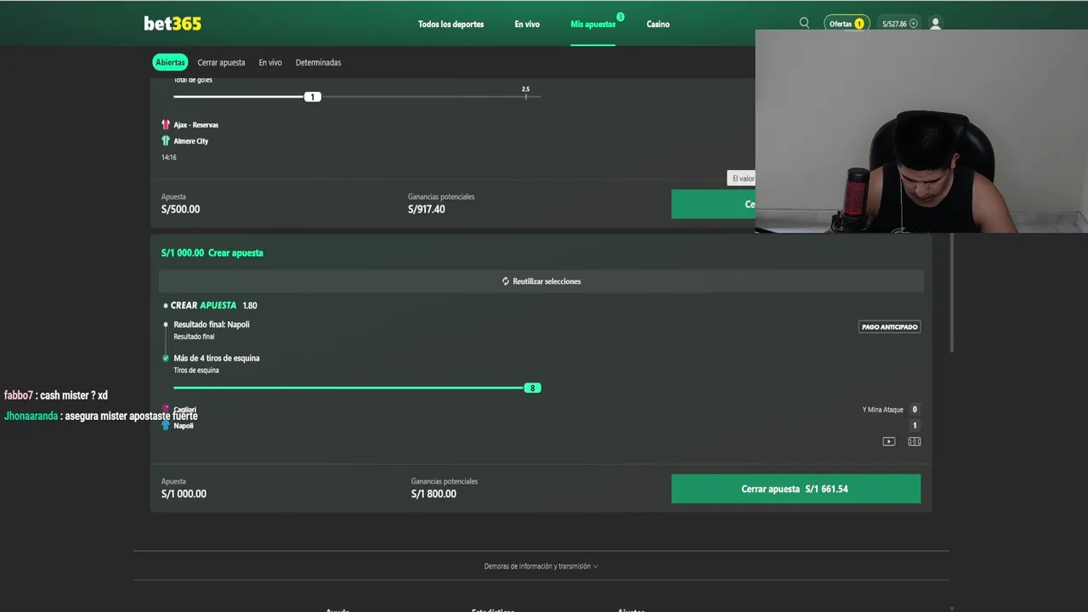Screen dimensions: 1088x612
Task: Click the Napoli shirt icon
Action: click(166, 424)
